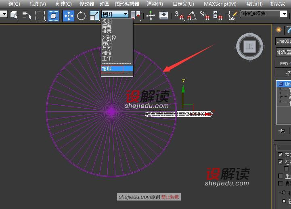291x209 pixels.
Task: Switch to the Create panel sun icon
Action: (278, 30)
